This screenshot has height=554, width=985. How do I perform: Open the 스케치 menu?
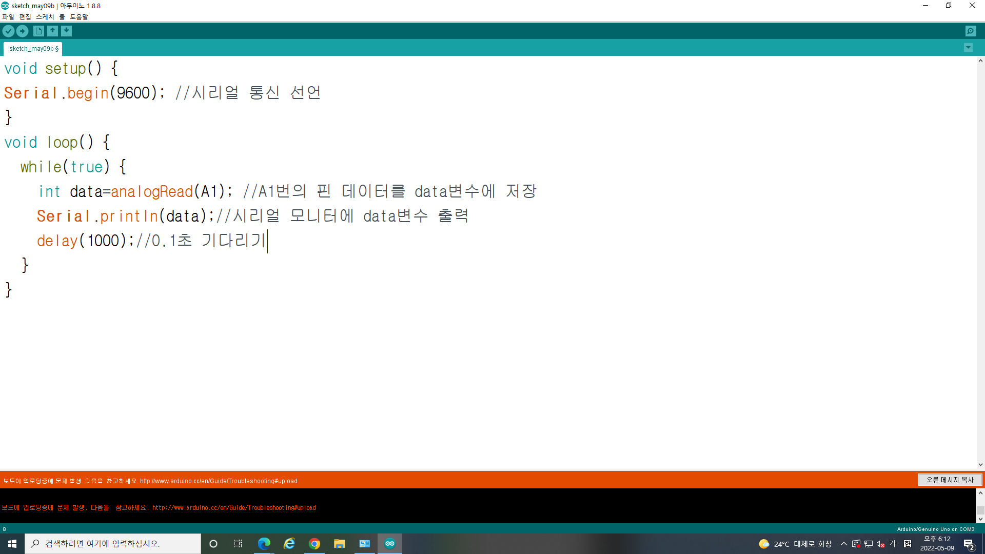[45, 17]
